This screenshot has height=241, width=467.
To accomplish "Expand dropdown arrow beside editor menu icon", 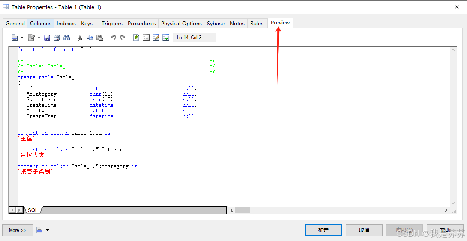I will click(x=39, y=38).
